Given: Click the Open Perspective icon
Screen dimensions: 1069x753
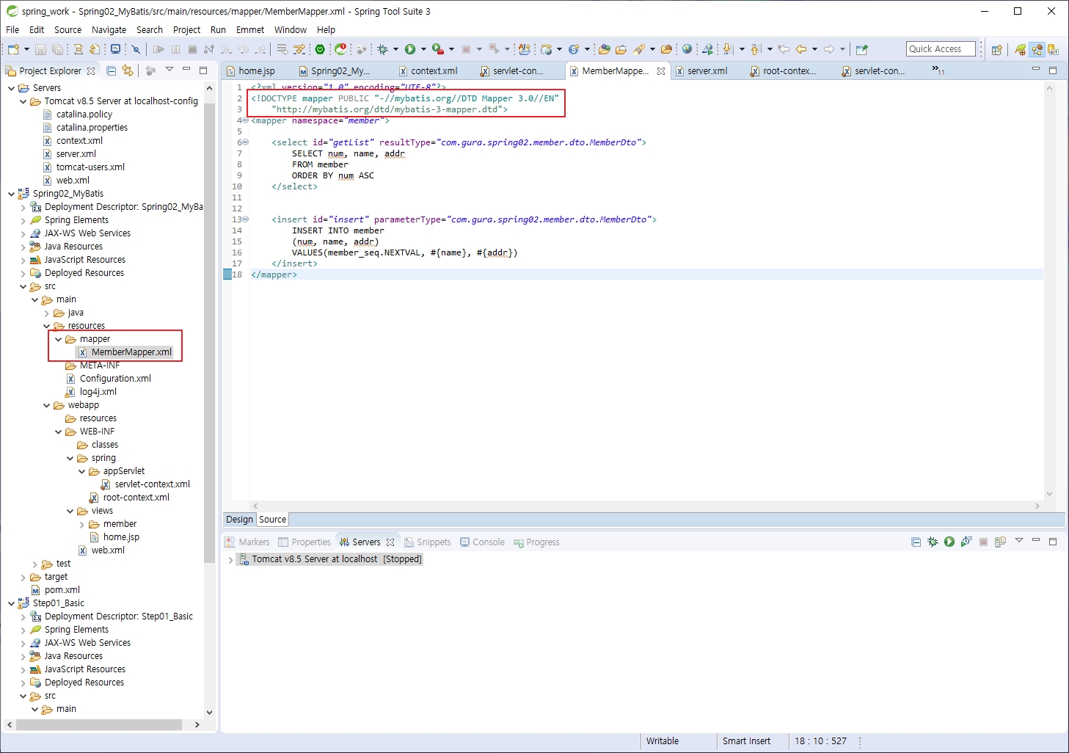Looking at the screenshot, I should pos(996,50).
